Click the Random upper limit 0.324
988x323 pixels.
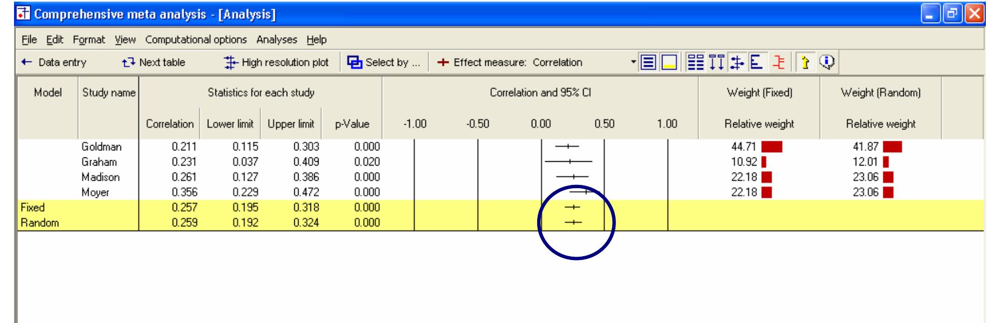pyautogui.click(x=306, y=222)
